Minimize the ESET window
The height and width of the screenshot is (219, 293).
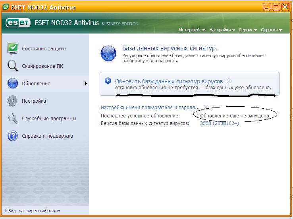[267, 7]
